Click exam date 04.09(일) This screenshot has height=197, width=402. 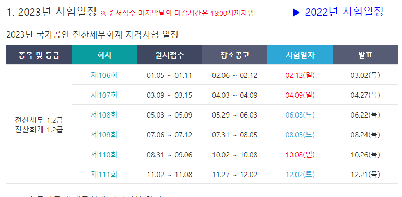tap(300, 96)
